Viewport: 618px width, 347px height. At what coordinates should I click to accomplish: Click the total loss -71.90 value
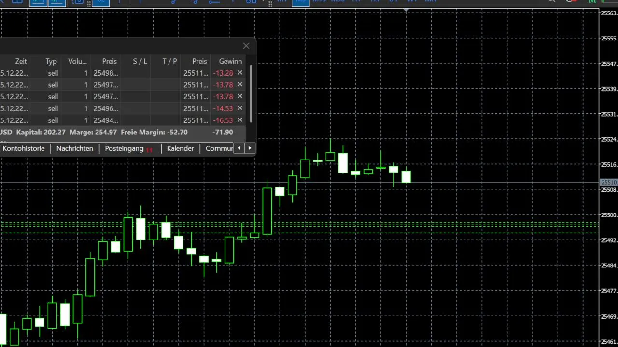(223, 132)
